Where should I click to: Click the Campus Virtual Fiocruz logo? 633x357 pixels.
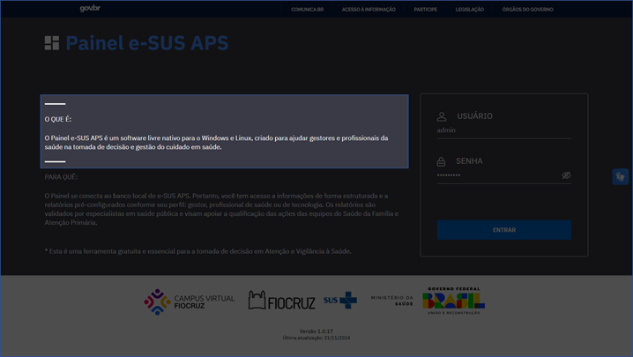pos(189,301)
